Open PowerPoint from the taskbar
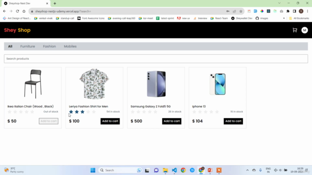 click(x=210, y=170)
